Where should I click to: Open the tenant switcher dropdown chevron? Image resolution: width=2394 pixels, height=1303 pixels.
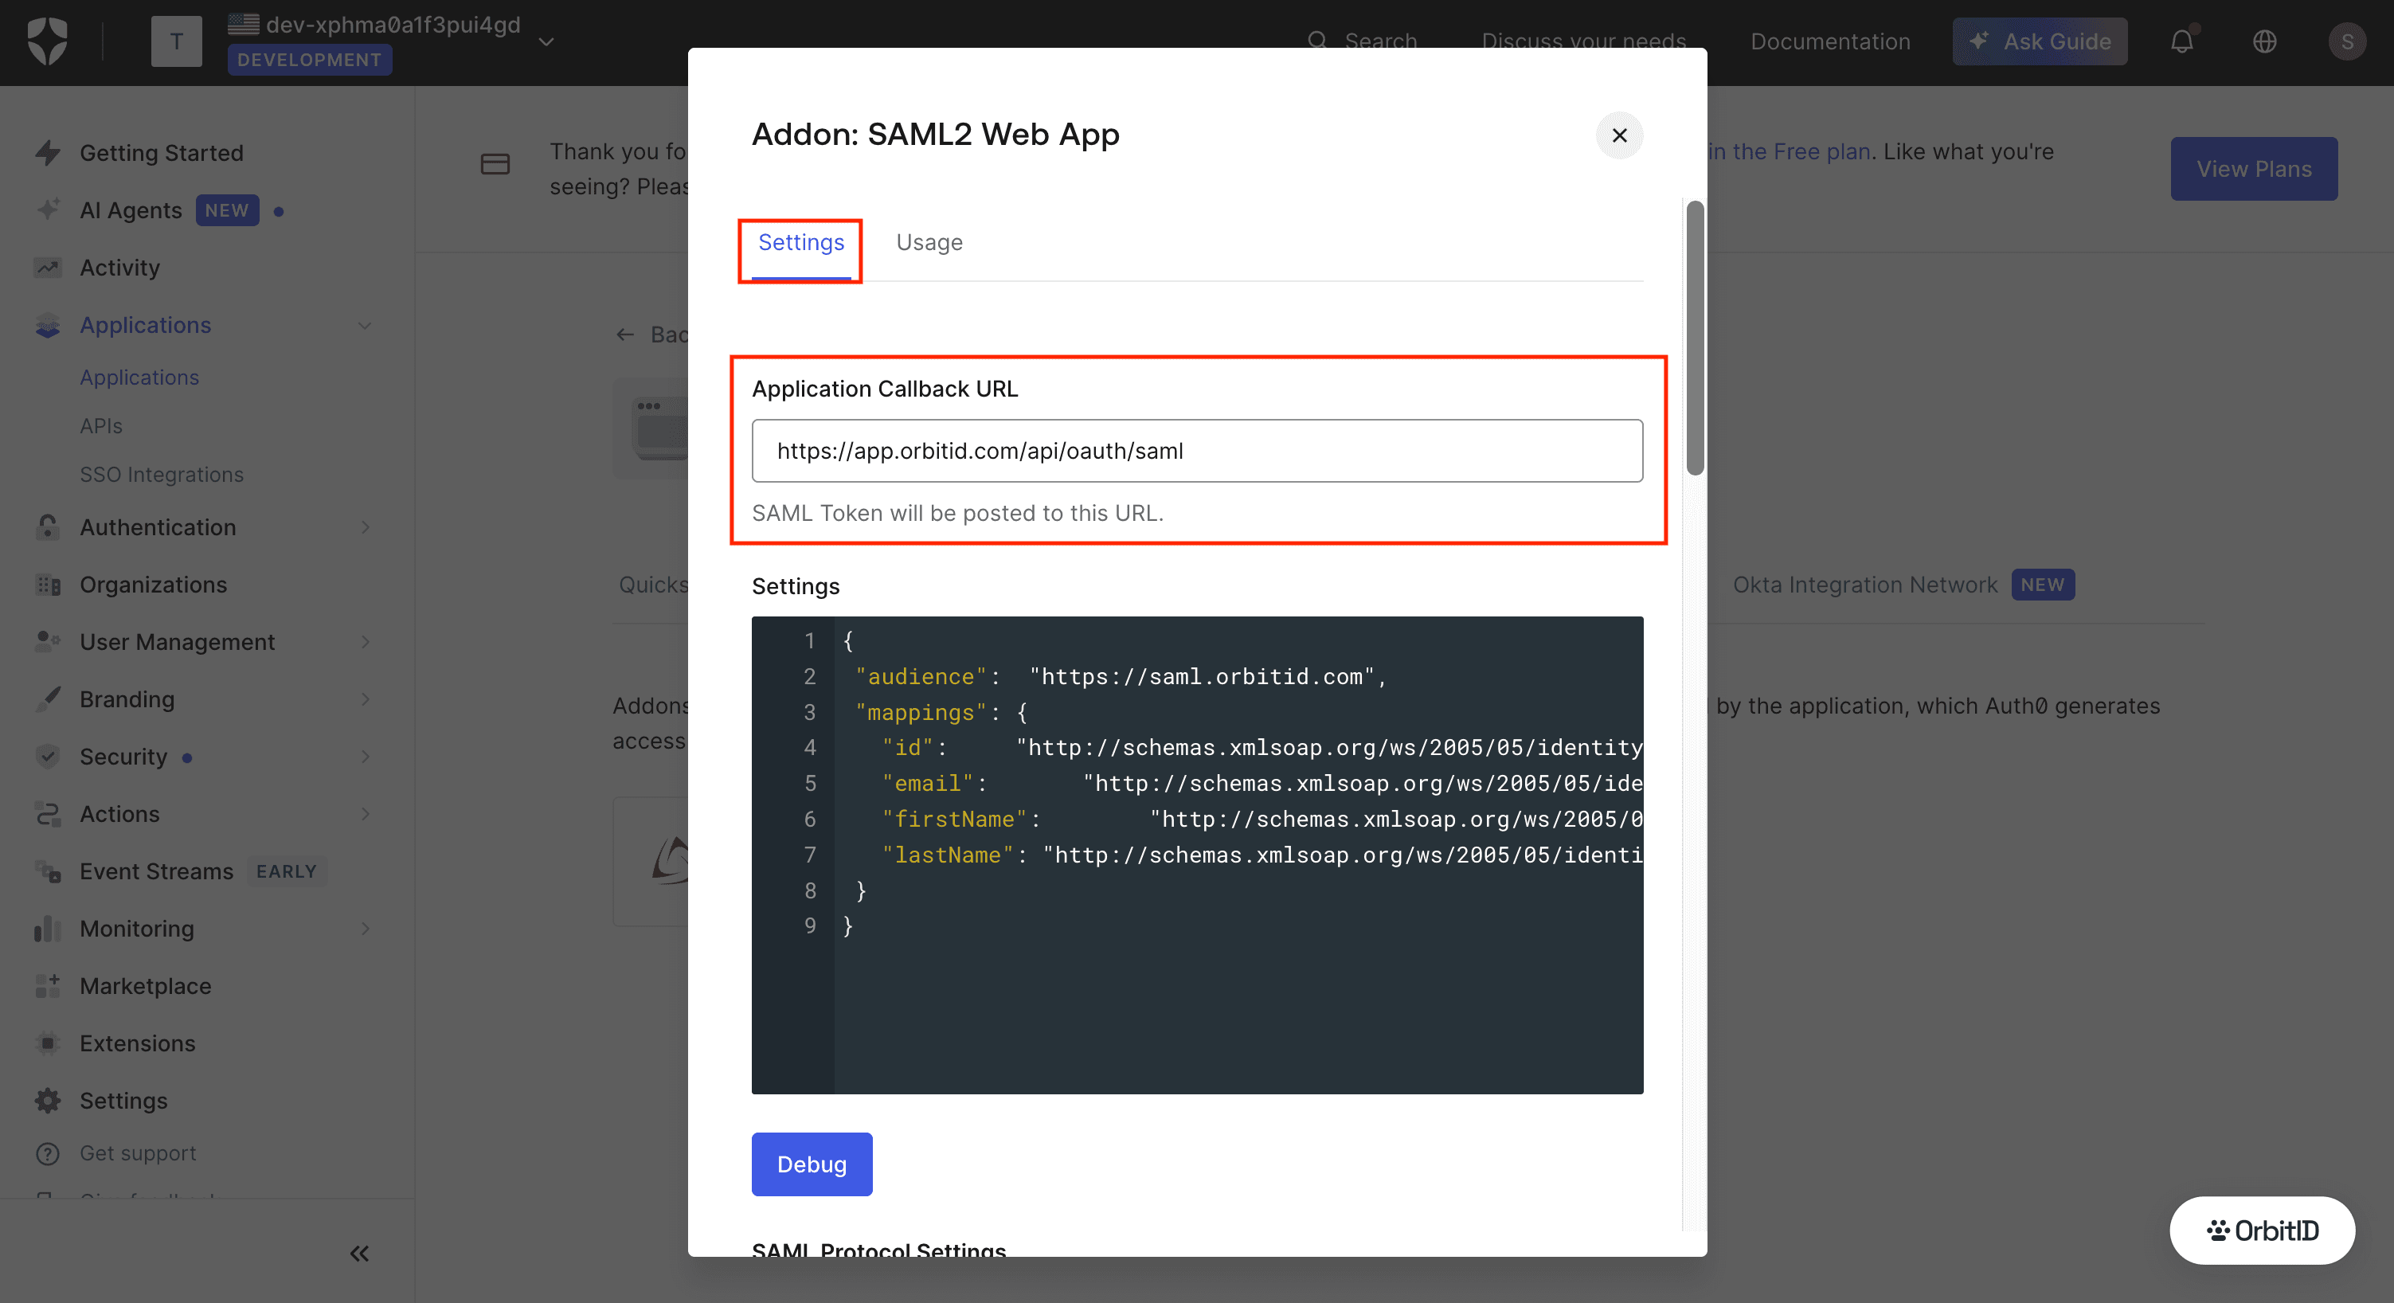point(546,42)
